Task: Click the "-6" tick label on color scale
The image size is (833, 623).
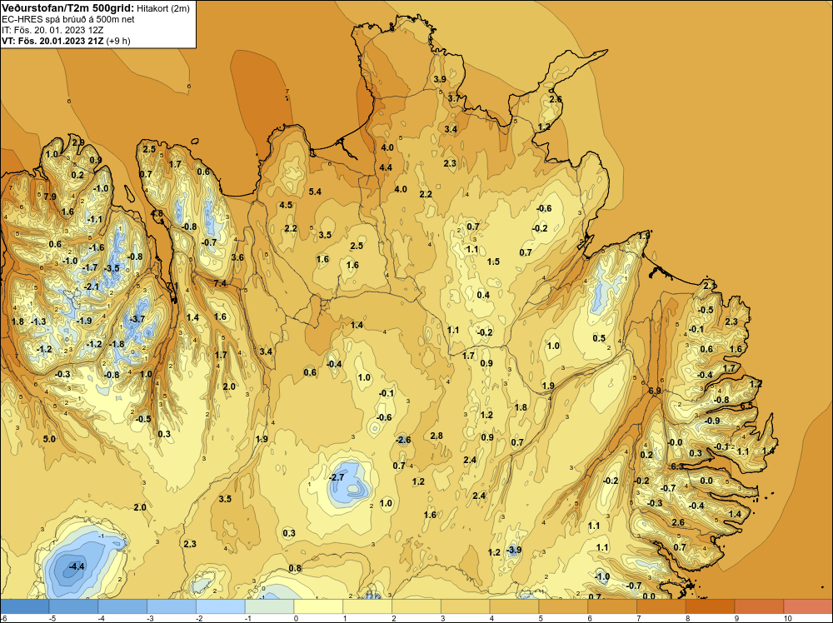Action: click(3, 618)
